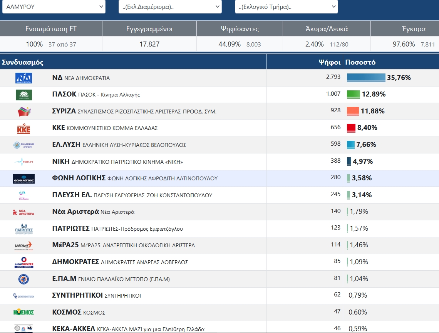Image resolution: width=439 pixels, height=333 pixels.
Task: Click the blue ΝΔ percentage bar
Action: pos(366,78)
